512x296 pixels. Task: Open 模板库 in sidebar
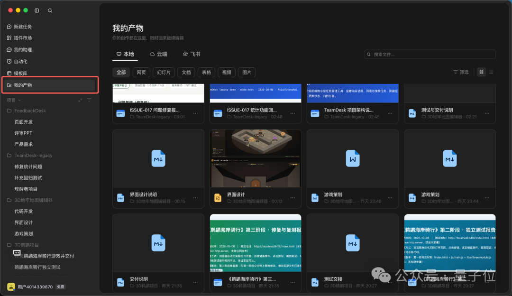[17, 73]
